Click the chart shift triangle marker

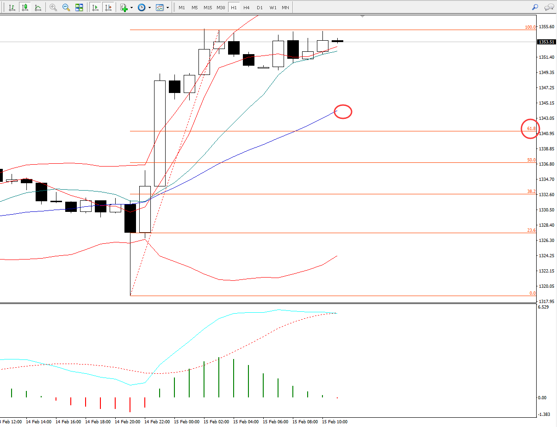pyautogui.click(x=363, y=16)
